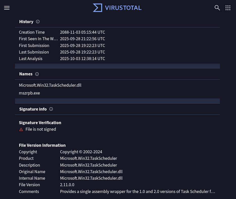Click the History section heading

26,22
